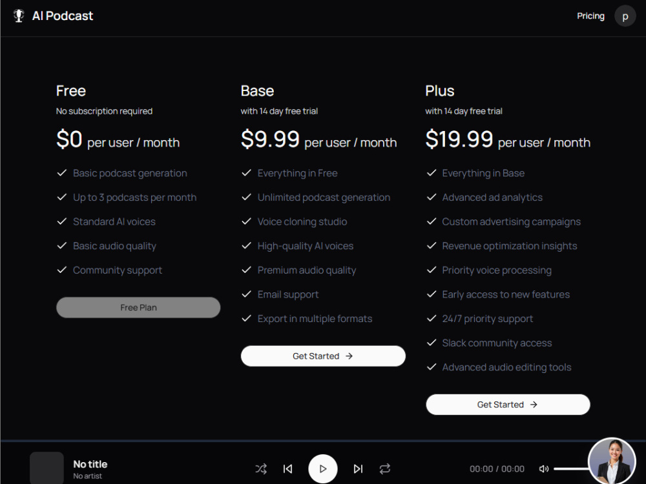
Task: Click 'Everything in Base' feature
Action: tap(483, 173)
